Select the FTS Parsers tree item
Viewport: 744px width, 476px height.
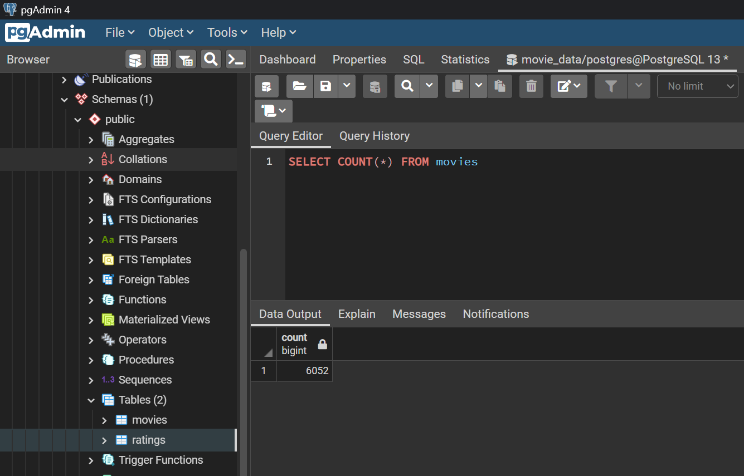point(148,239)
